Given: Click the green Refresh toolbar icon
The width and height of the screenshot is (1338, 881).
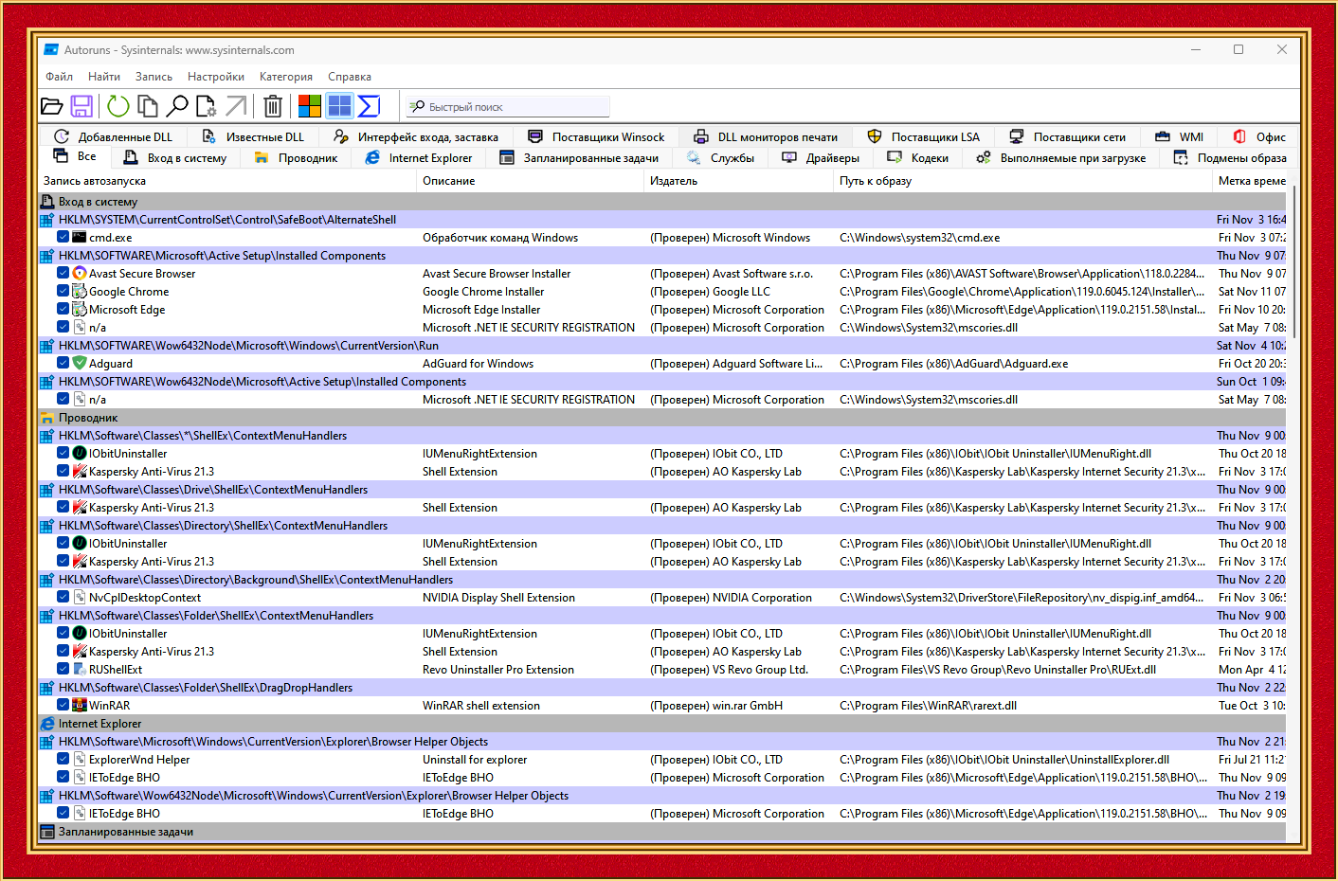Looking at the screenshot, I should tap(118, 106).
